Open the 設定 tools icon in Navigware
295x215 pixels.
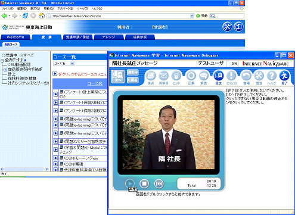coord(259,76)
